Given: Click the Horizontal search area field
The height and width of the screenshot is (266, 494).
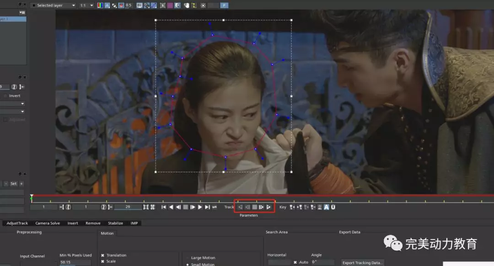Looking at the screenshot, I should (x=279, y=262).
